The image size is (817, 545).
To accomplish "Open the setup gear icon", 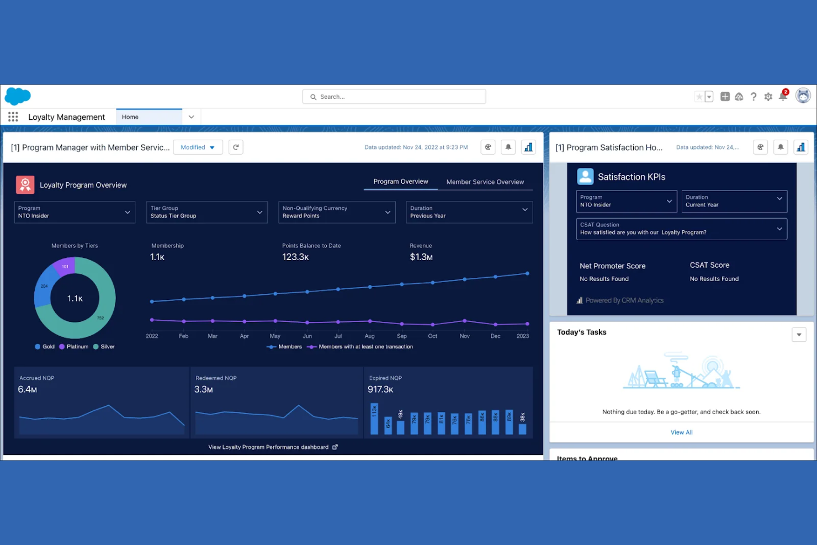I will pos(768,97).
